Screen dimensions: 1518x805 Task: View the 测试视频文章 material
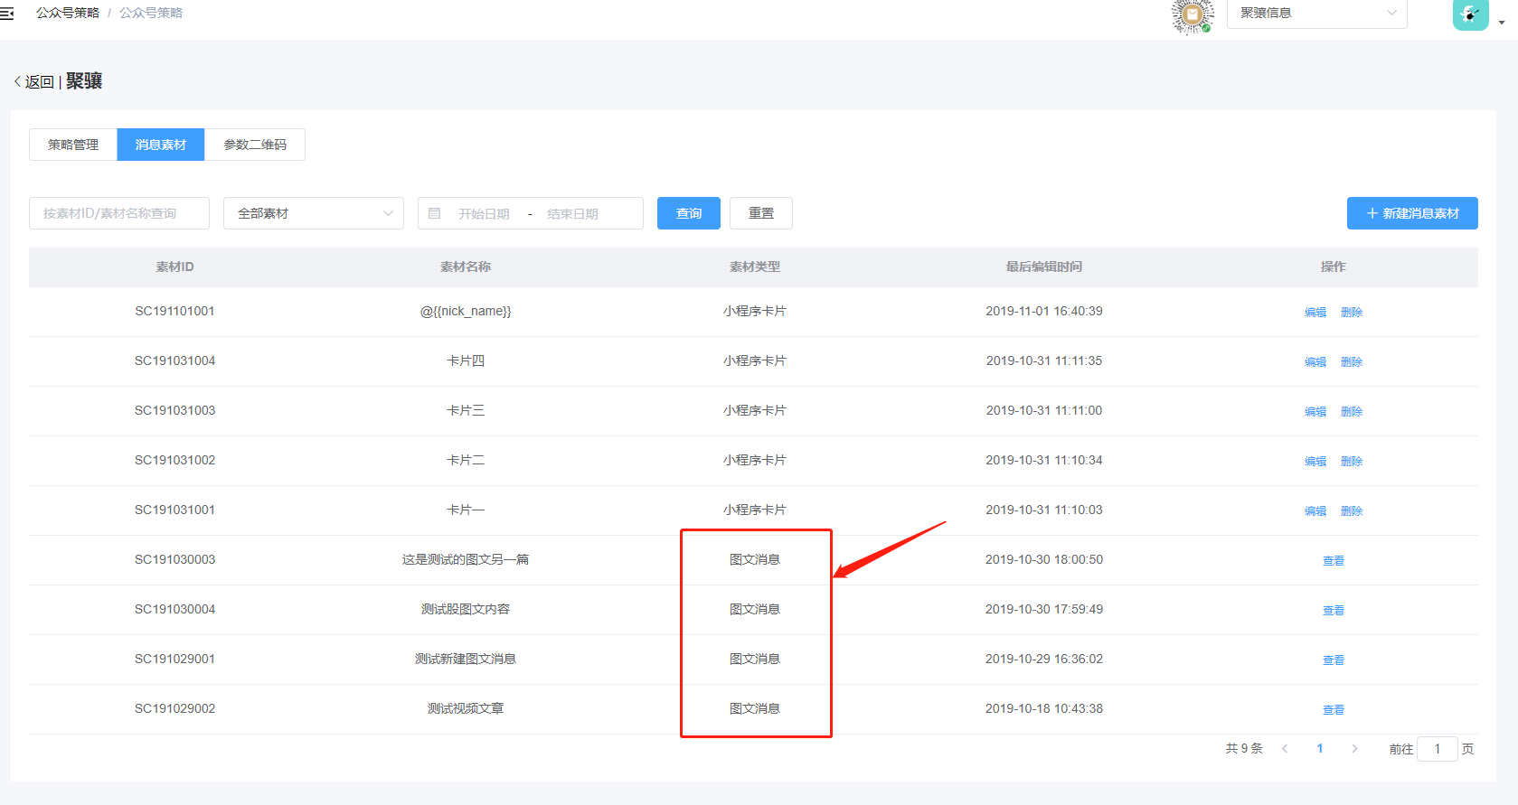point(1333,710)
